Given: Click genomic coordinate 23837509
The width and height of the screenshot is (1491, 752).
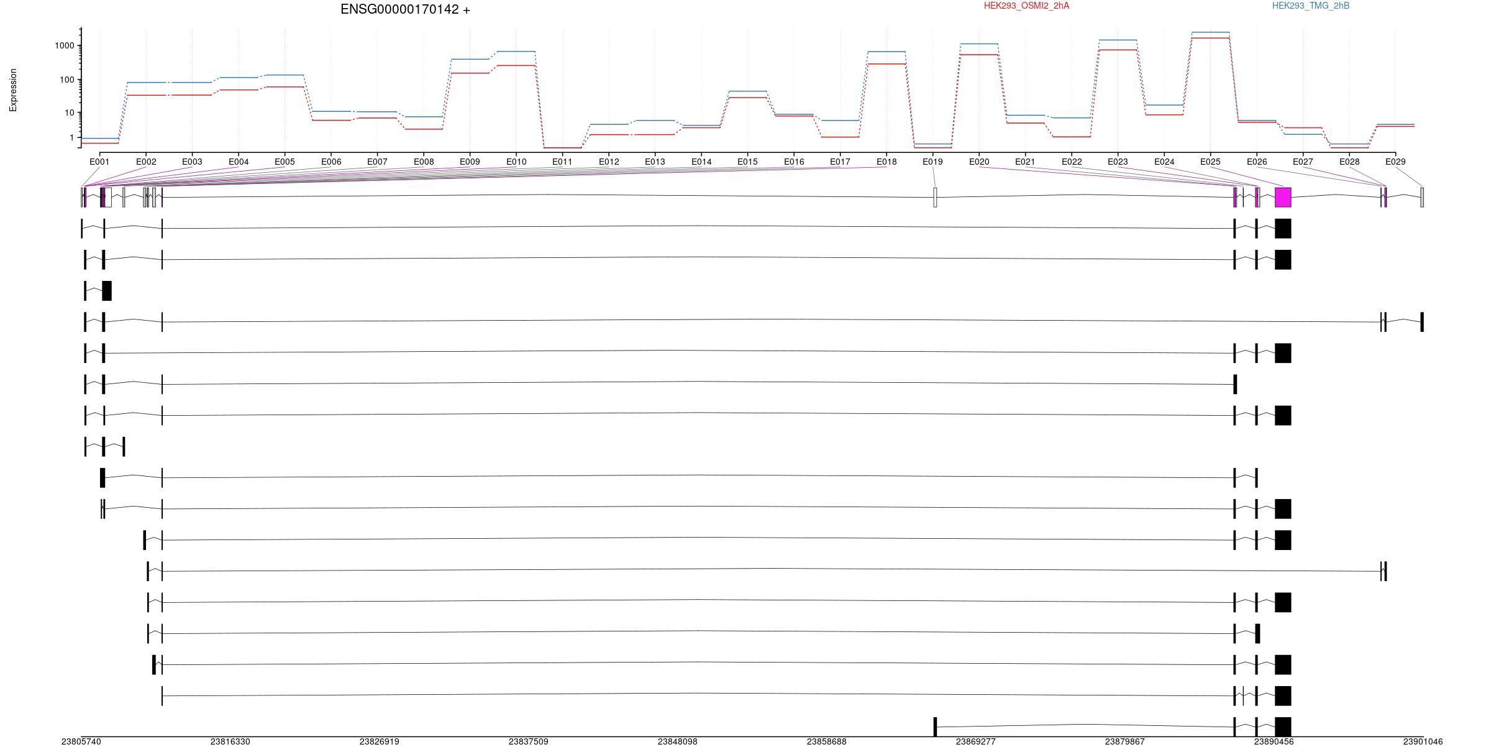Looking at the screenshot, I should [529, 741].
